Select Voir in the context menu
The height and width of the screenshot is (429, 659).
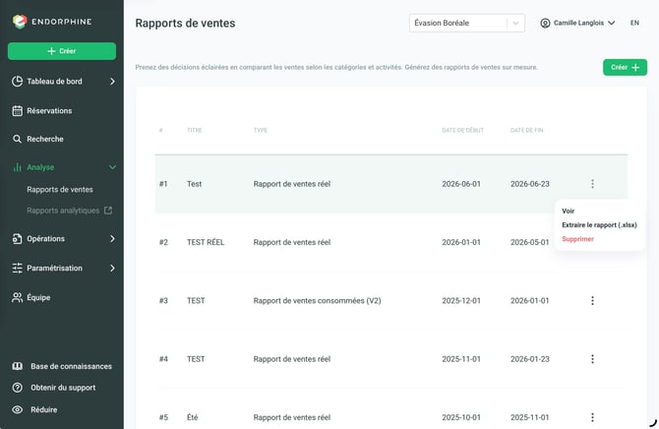point(569,212)
